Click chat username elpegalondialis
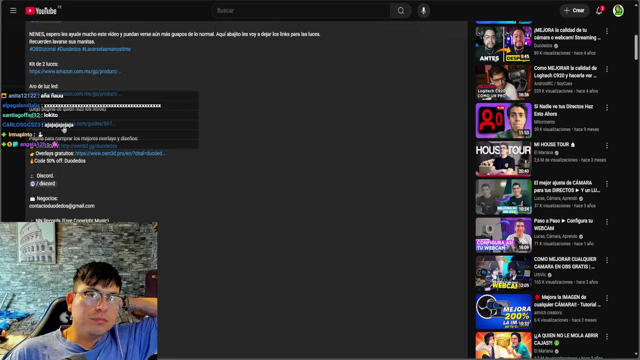Image resolution: width=640 pixels, height=360 pixels. coord(21,105)
